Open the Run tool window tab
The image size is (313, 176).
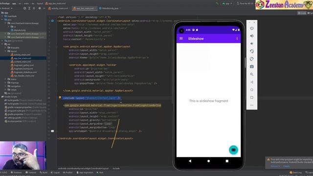pos(100,173)
